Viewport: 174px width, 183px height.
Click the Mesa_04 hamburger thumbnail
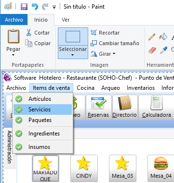161,168
